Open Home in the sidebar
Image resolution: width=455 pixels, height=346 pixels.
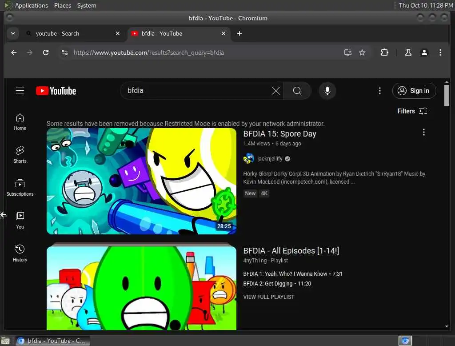tap(20, 122)
